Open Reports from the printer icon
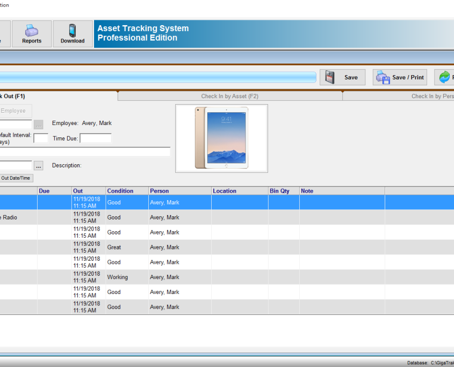This screenshot has height=367, width=454. 32,31
